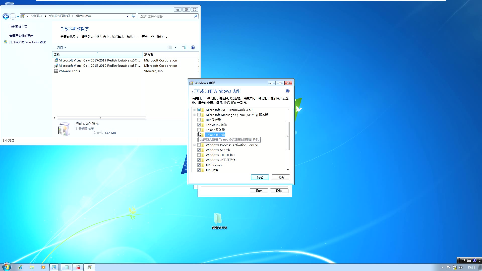Click the VMware Tools program icon
The image size is (482, 271).
point(56,71)
